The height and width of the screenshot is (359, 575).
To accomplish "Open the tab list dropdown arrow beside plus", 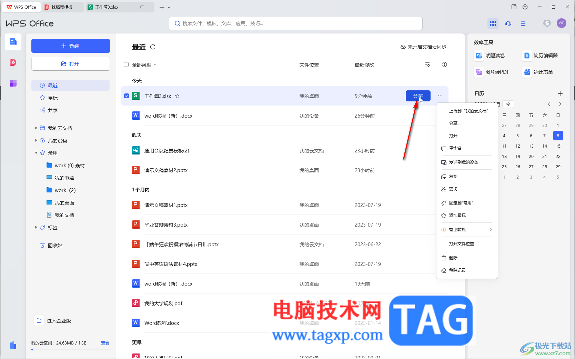I will [169, 7].
